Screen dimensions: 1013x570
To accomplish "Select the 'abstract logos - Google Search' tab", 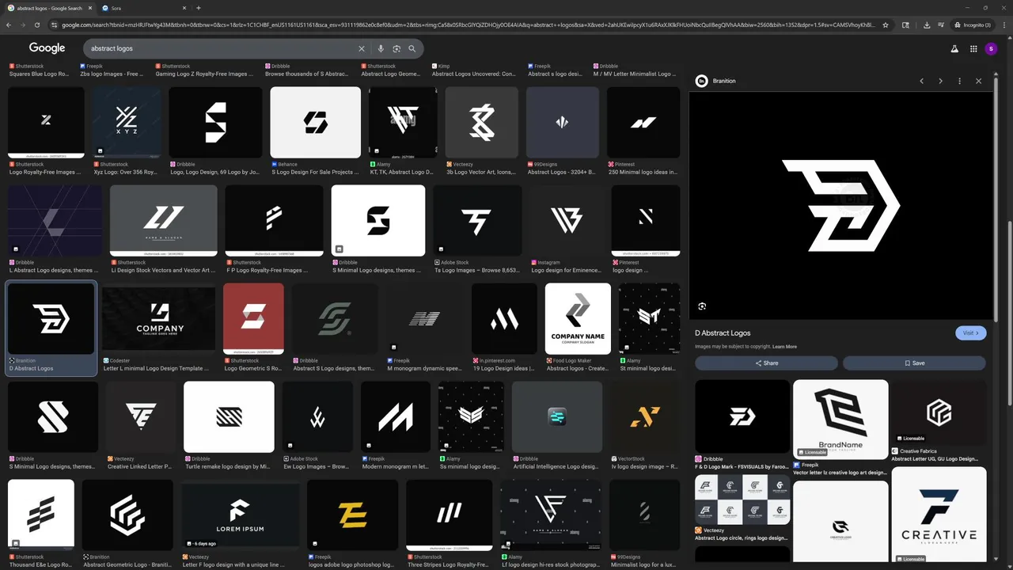I will pos(50,8).
